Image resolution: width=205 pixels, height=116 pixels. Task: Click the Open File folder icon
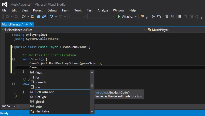tap(32, 17)
